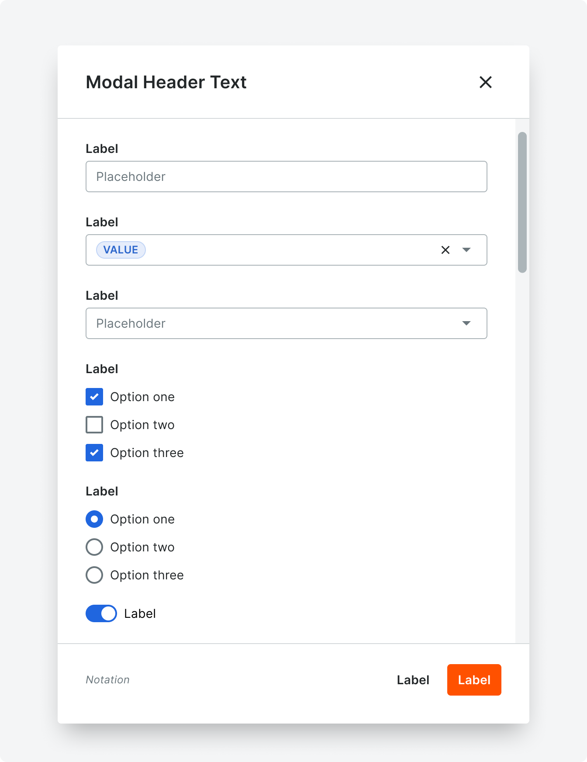Uncheck the Option one checkbox
Image resolution: width=587 pixels, height=762 pixels.
click(x=94, y=397)
